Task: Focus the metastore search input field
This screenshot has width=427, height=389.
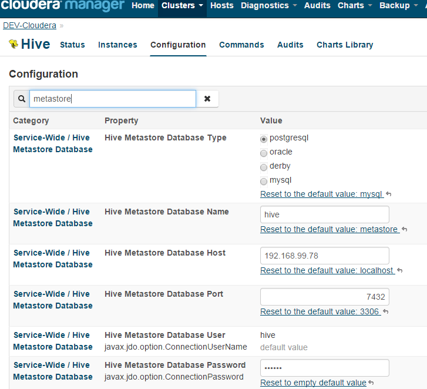Action: (x=113, y=99)
